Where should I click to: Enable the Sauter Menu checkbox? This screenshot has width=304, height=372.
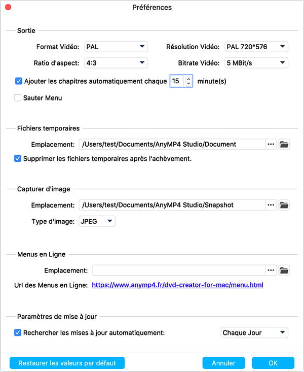point(19,98)
